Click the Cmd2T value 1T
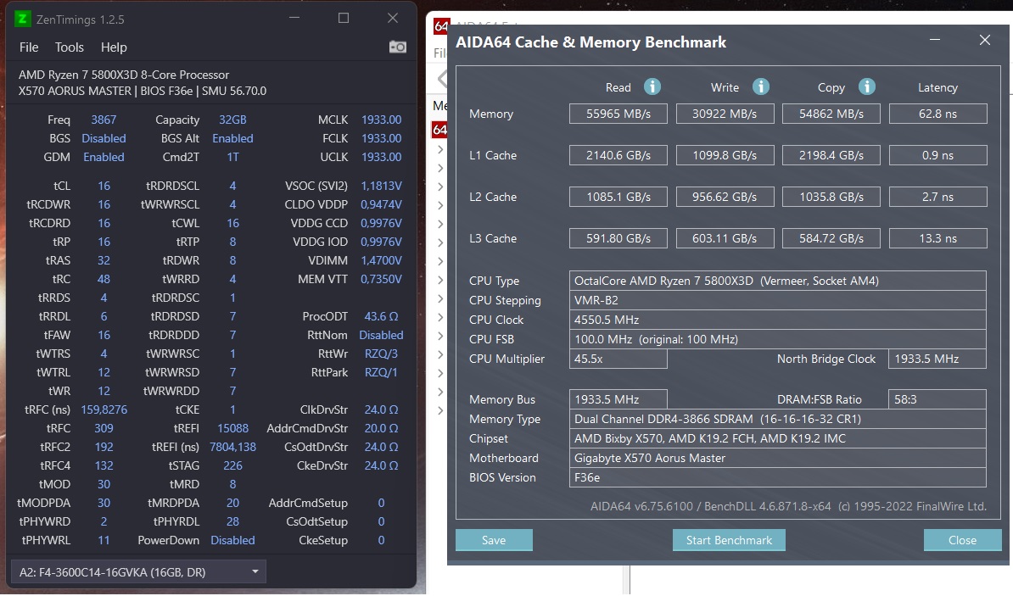This screenshot has height=596, width=1013. (232, 157)
